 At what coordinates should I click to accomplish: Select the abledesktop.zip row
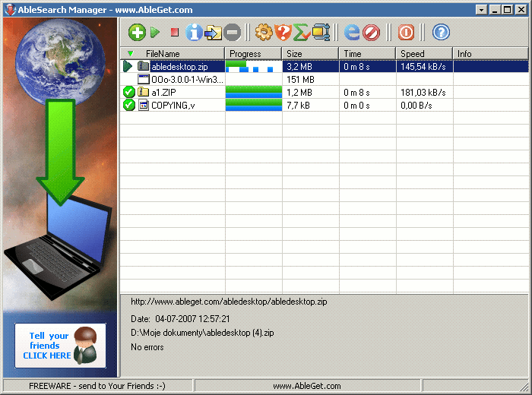tap(325, 66)
